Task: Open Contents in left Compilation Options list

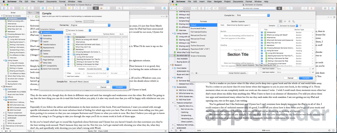Action: (x=52, y=32)
